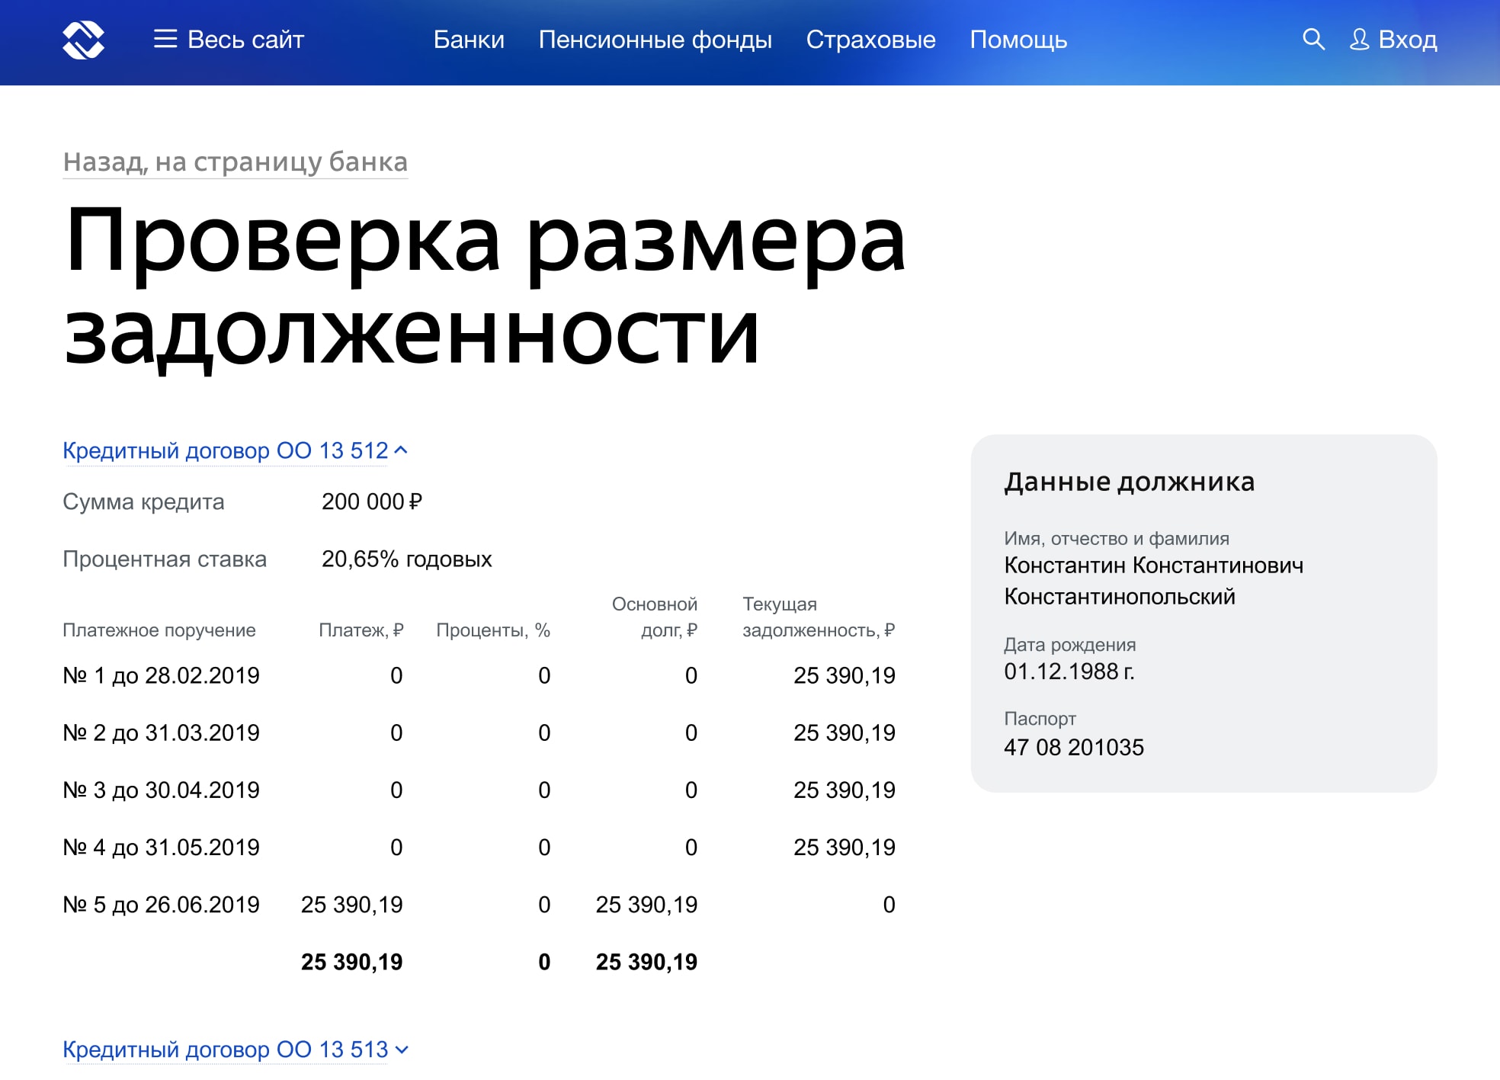Screen dimensions: 1500x1080
Task: Click the passport number 47 08 201035
Action: coord(1073,747)
